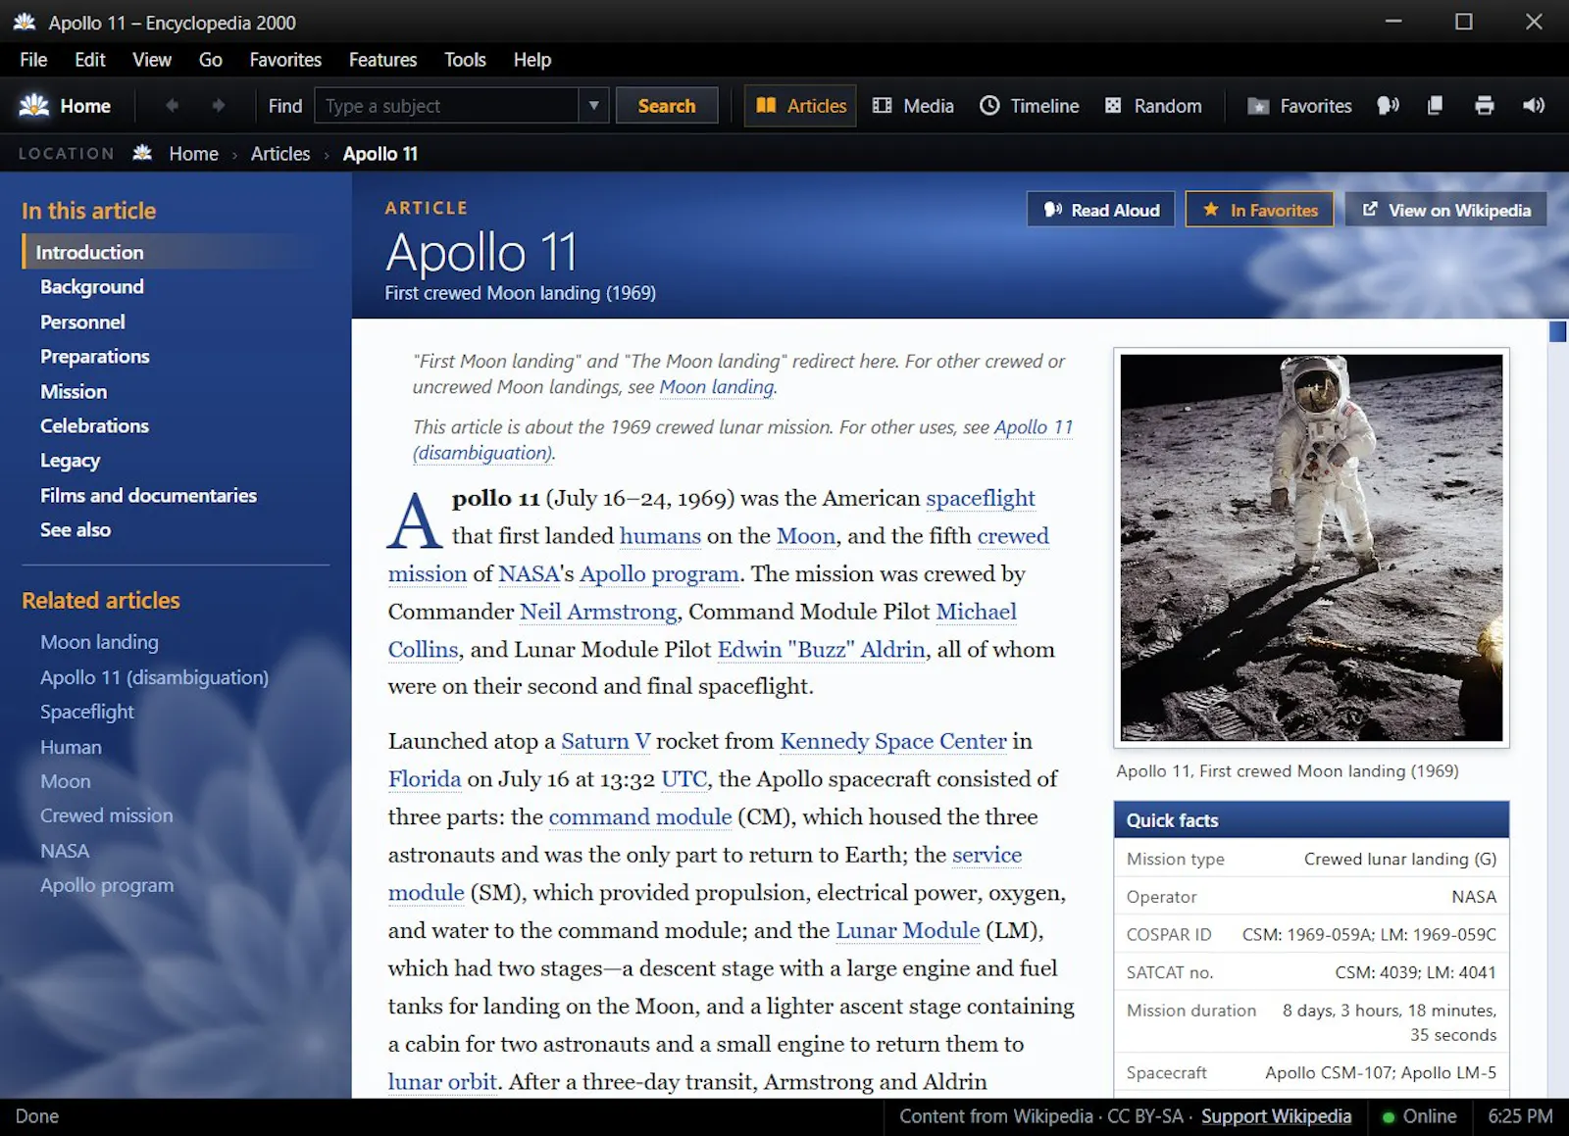
Task: Follow the Saturn V link
Action: point(605,741)
